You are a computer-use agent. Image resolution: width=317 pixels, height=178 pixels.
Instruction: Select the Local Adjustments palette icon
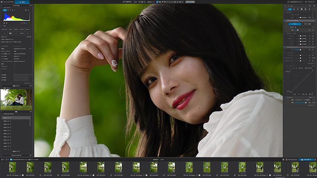coord(306,9)
